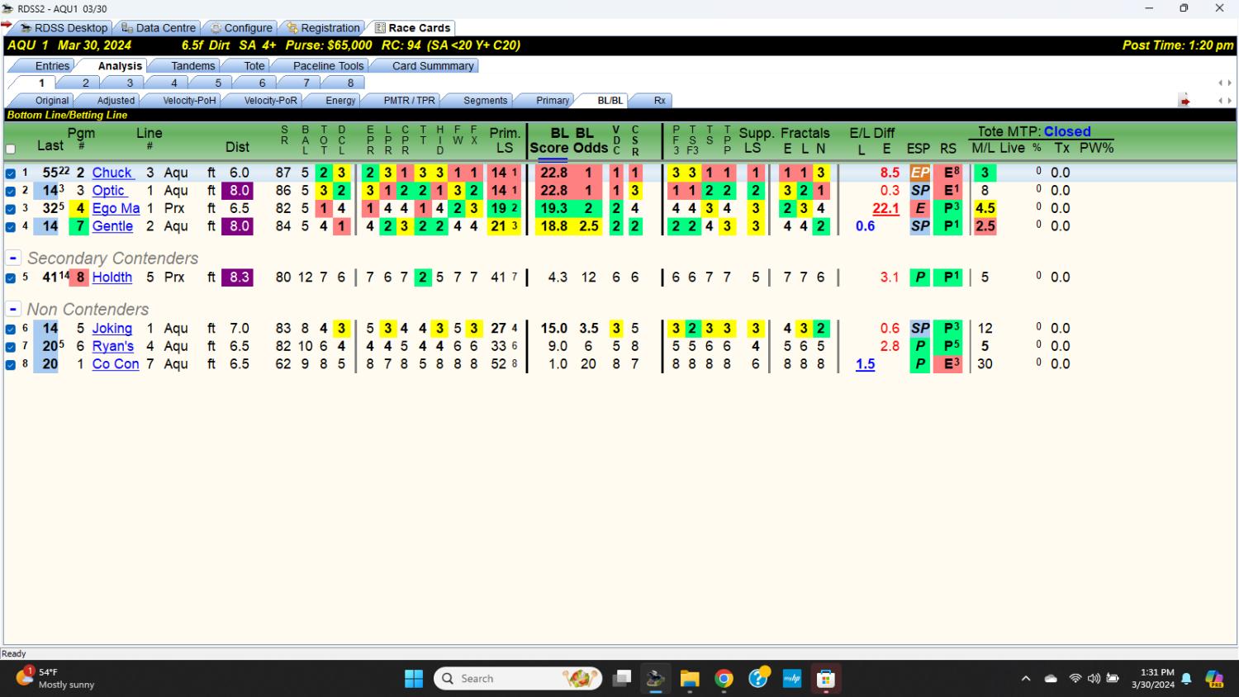Select race number 5 tab
Image resolution: width=1239 pixels, height=697 pixels.
point(218,83)
